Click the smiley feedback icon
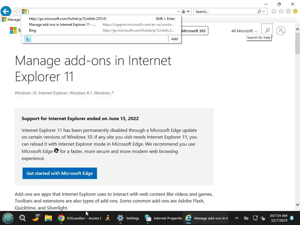The height and width of the screenshot is (225, 300). coord(295,11)
